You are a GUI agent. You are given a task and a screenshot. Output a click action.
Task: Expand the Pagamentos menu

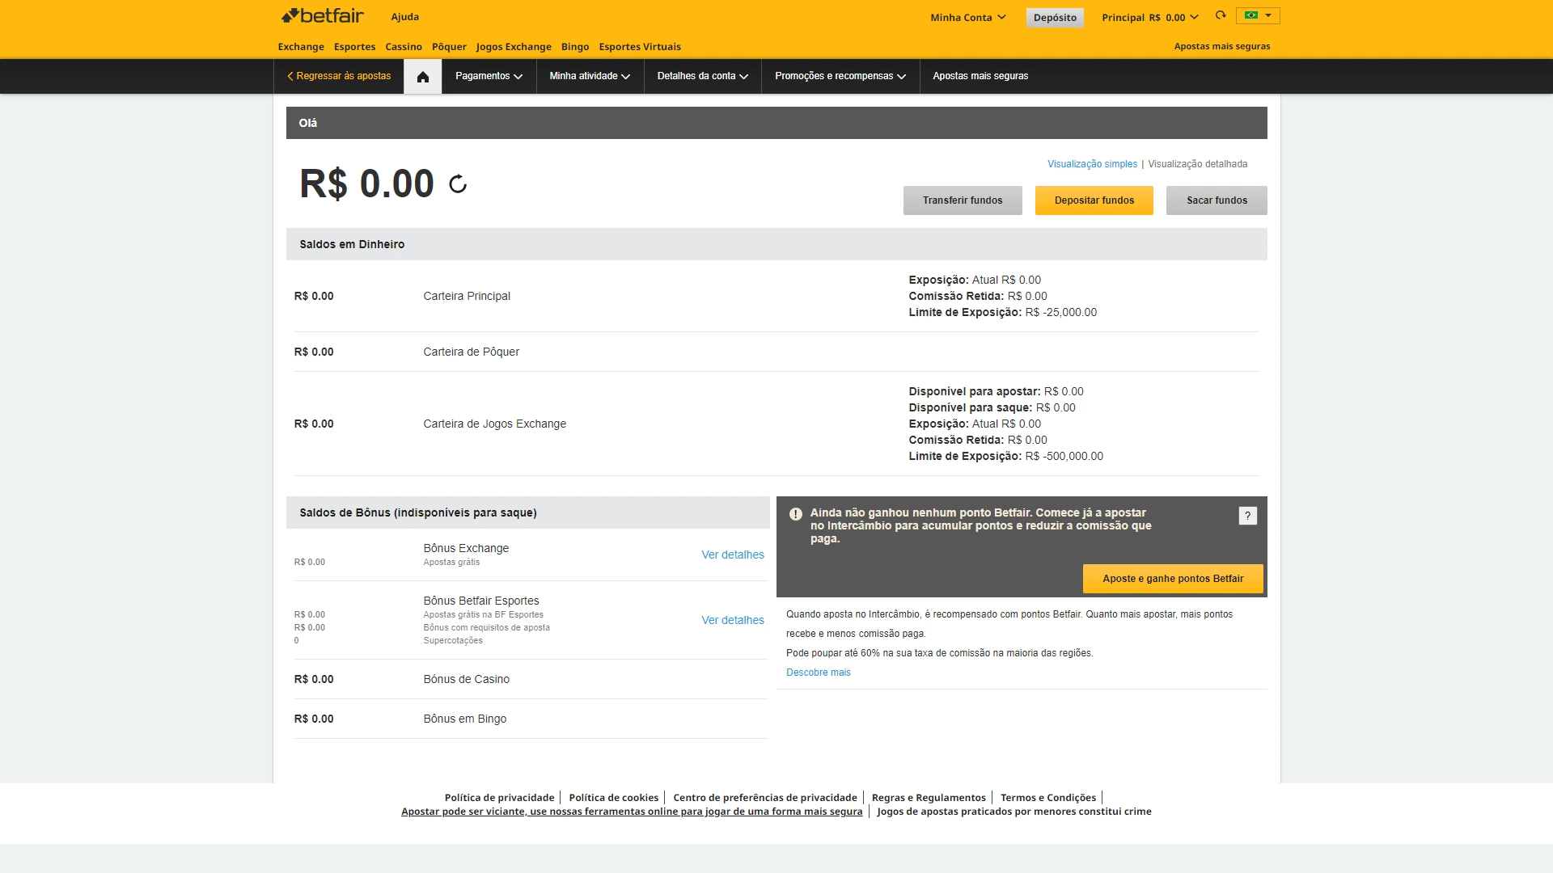pyautogui.click(x=489, y=76)
